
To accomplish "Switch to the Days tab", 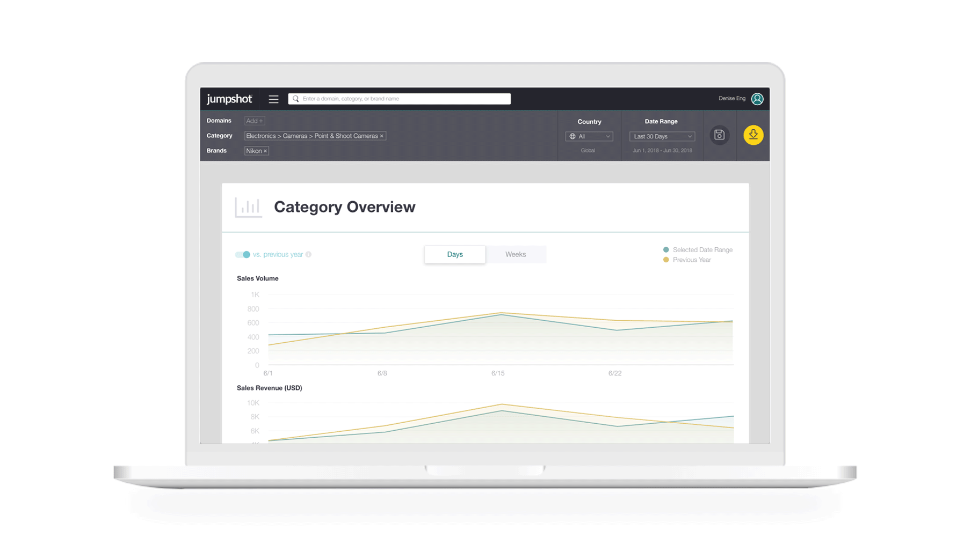I will point(455,254).
